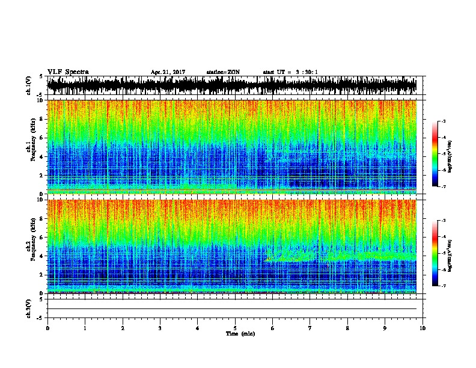The width and height of the screenshot is (476, 368).
Task: Click the "-3" label on ch.2 color bar
Action: coord(443,221)
